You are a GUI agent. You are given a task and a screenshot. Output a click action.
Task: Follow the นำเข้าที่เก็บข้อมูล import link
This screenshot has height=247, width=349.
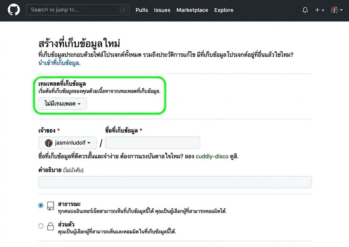[x=59, y=63]
